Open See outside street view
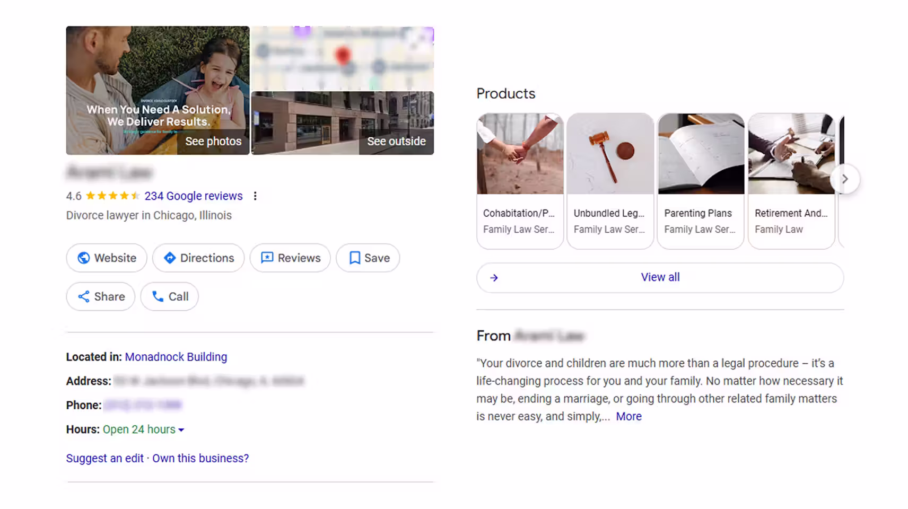The height and width of the screenshot is (509, 908). tap(343, 123)
